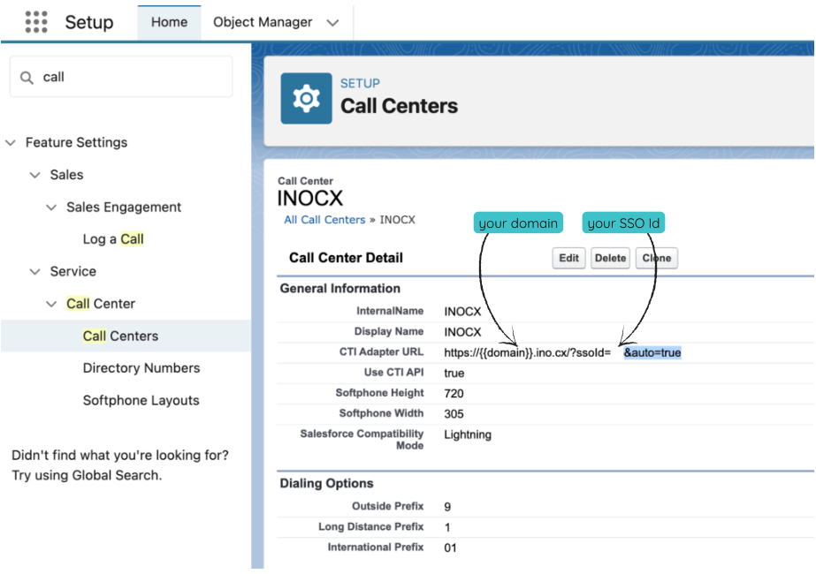Click the Call Centers setup gear icon
The height and width of the screenshot is (574, 816).
[306, 98]
